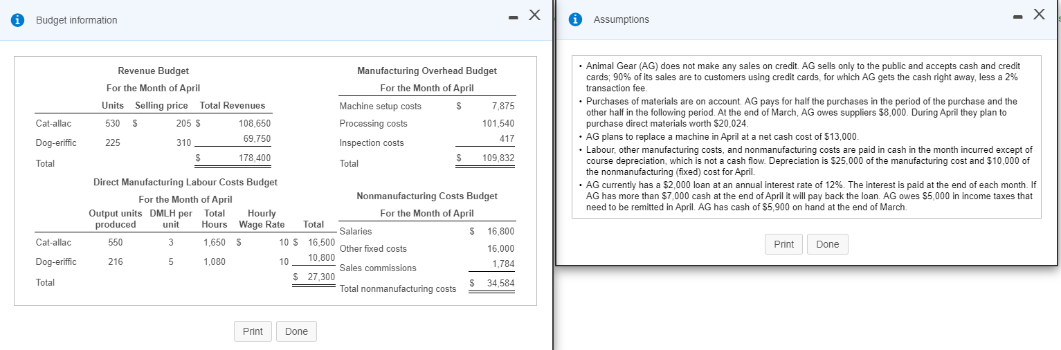Image resolution: width=1061 pixels, height=350 pixels.
Task: Select Cat-allac total revenue 108,650
Action: (x=255, y=123)
